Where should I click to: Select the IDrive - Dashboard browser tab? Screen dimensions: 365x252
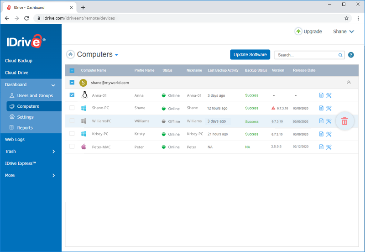[40, 7]
